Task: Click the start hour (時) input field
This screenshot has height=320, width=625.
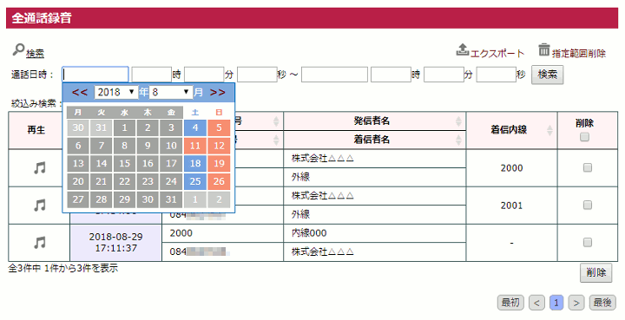Action: pos(151,75)
